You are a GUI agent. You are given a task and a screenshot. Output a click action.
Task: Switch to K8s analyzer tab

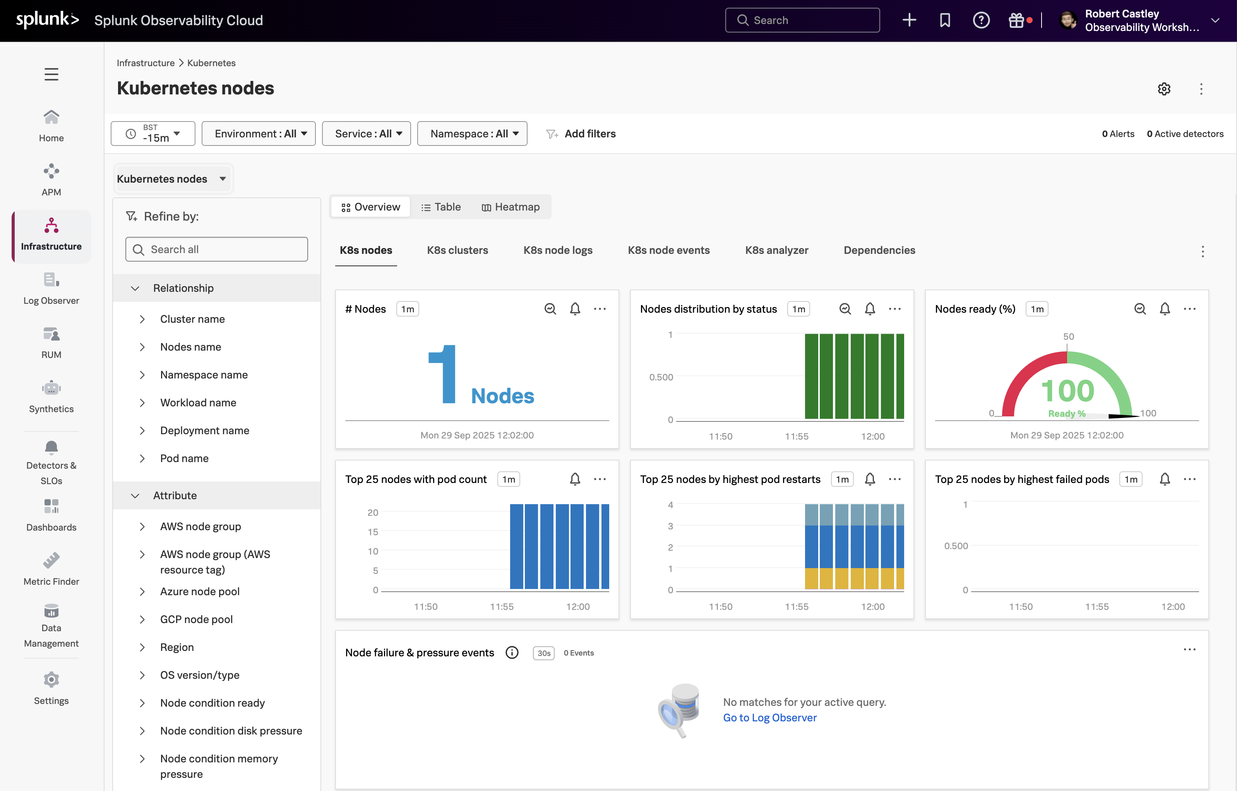[776, 250]
